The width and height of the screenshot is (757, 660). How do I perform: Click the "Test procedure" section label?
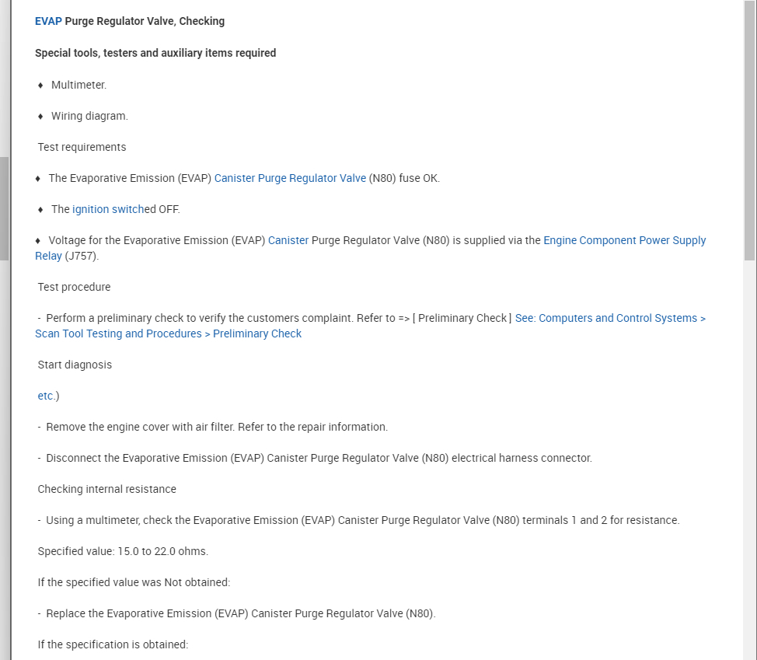pyautogui.click(x=74, y=287)
